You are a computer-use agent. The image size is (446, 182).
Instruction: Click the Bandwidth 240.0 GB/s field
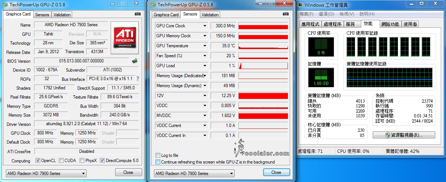120,115
